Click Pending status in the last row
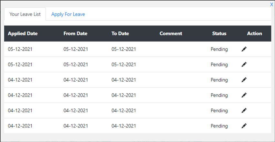 [x=219, y=126]
